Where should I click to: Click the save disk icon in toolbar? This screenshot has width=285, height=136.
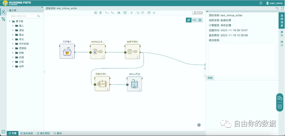[x=149, y=13]
